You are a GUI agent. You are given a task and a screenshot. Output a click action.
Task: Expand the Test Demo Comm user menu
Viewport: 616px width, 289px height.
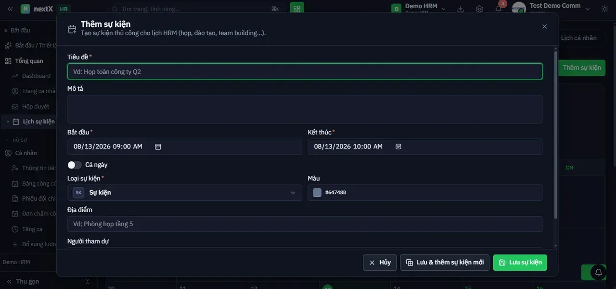(x=552, y=9)
